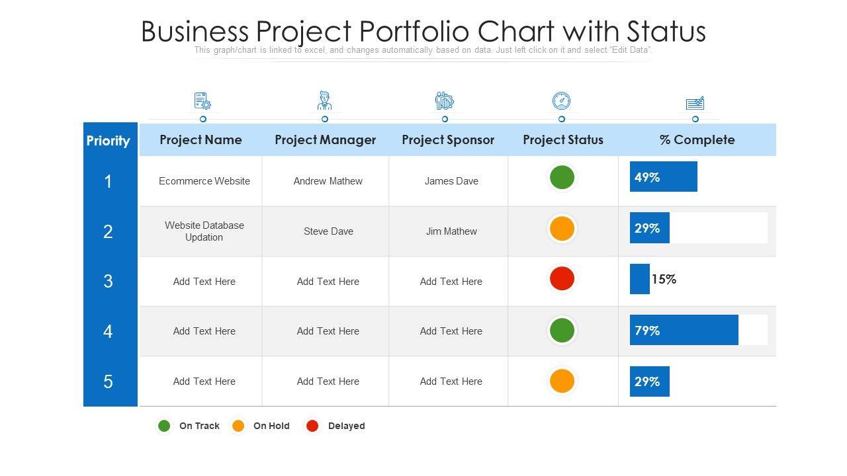Click the document gear icon above Project Name
847x476 pixels.
point(202,101)
